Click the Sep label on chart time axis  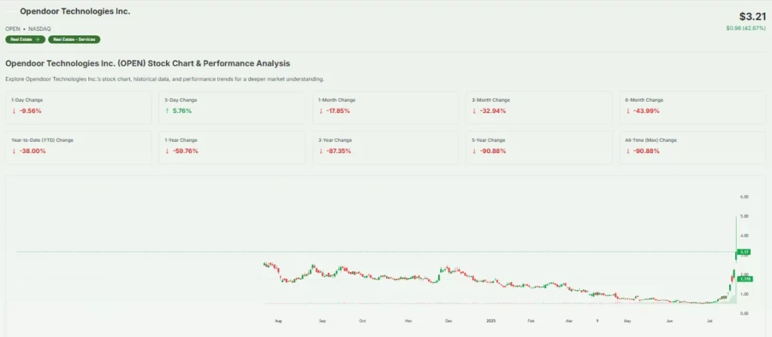pos(323,320)
